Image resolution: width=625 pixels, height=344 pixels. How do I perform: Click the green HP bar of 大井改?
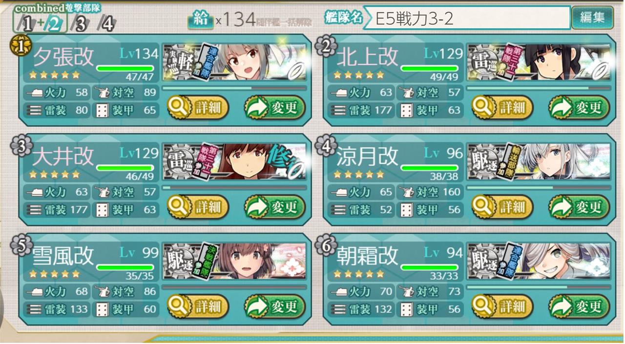[125, 167]
